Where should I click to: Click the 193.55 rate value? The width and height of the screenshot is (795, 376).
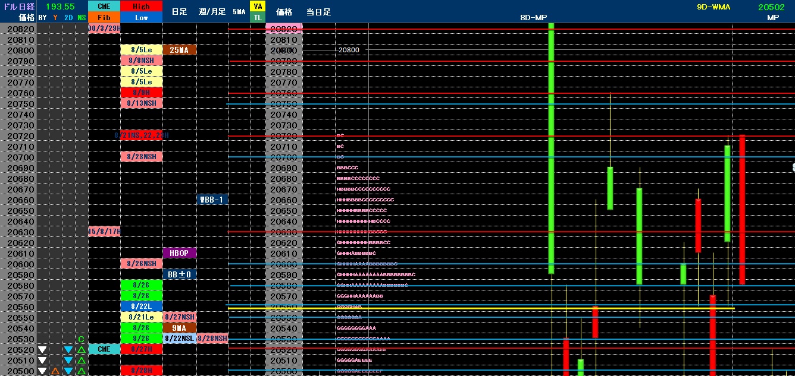60,7
